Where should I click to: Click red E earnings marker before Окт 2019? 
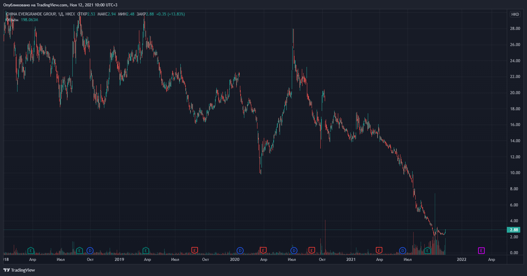click(195, 250)
